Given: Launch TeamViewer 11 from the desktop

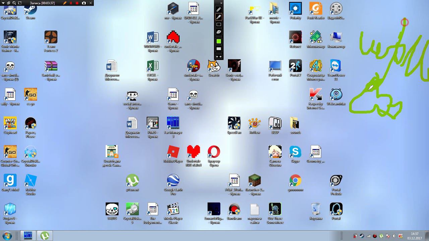Looking at the screenshot, I should click(336, 70).
